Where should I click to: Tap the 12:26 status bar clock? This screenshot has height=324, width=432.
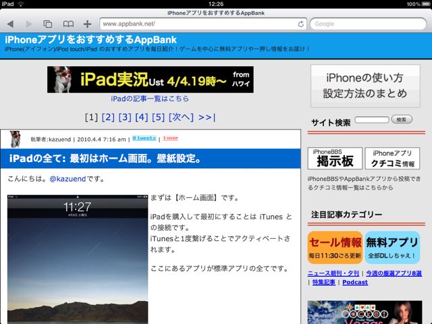(216, 4)
